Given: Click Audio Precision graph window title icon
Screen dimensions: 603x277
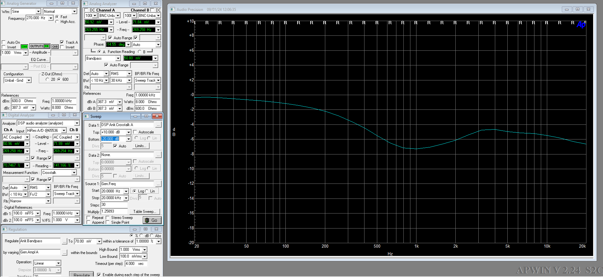Looking at the screenshot, I should tap(173, 9).
